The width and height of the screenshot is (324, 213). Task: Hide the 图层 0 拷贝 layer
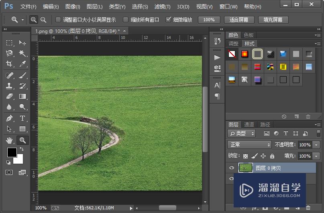tap(231, 168)
